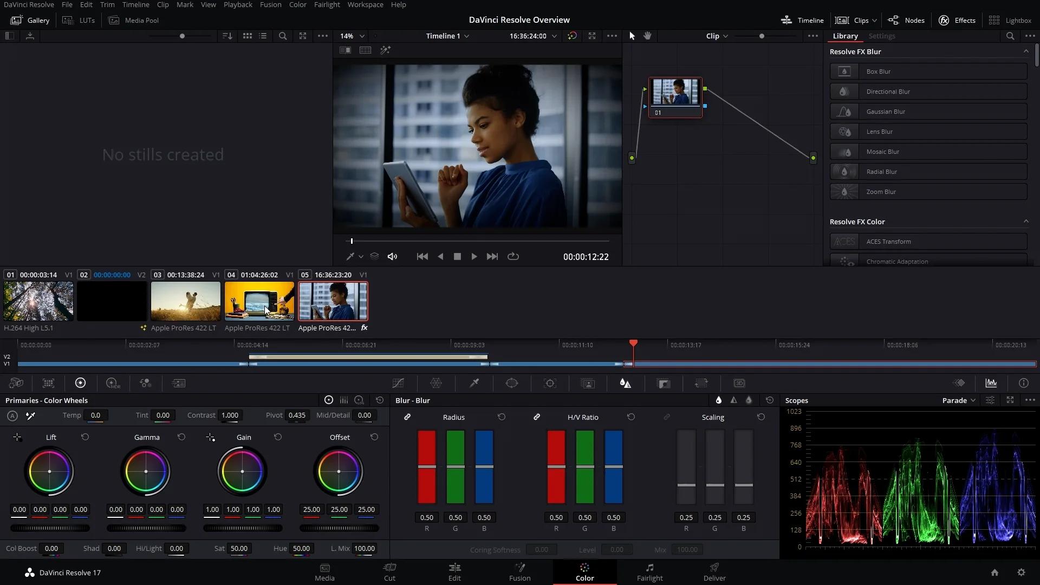Screen dimensions: 1040x585
Task: Select the Blur palette icon
Action: 626,383
